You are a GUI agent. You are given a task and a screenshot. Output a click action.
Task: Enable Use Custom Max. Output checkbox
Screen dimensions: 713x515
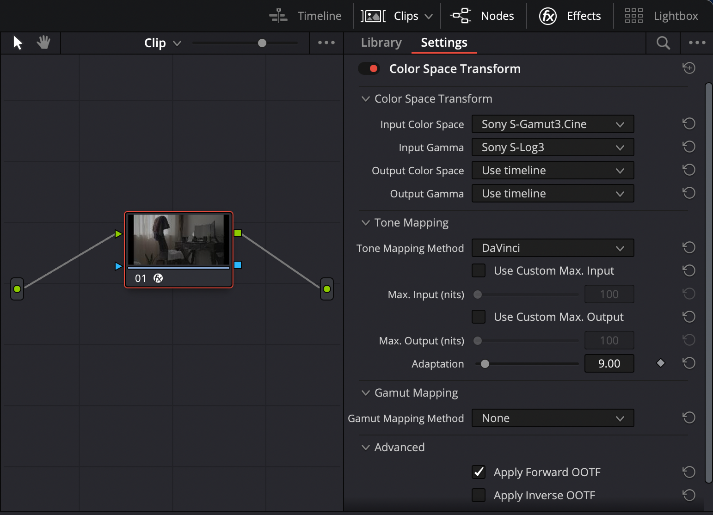[479, 317]
